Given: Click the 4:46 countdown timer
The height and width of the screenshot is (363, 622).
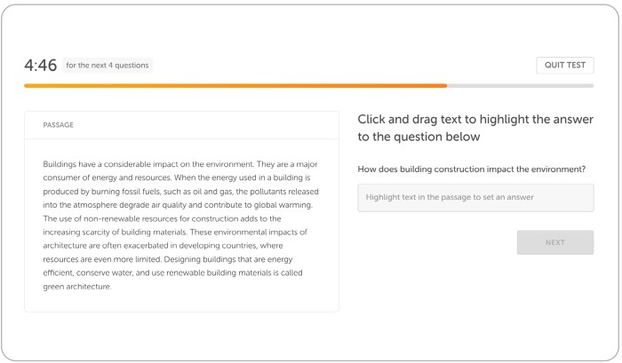Looking at the screenshot, I should coord(41,66).
